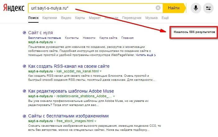218x137 pixels.
Task: Open the Контакты sitelink
Action: [72, 38]
